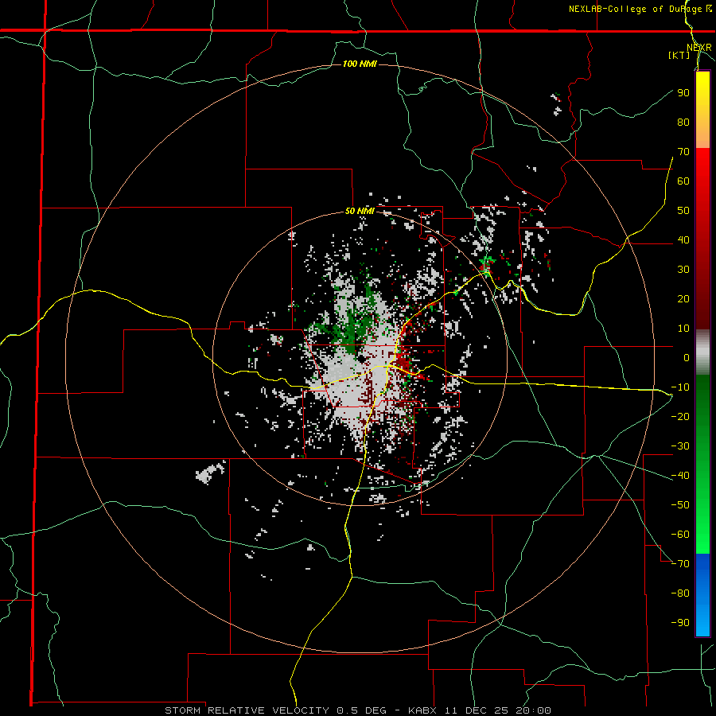Click the -10 value on color scale
The width and height of the screenshot is (716, 716).
pos(680,387)
